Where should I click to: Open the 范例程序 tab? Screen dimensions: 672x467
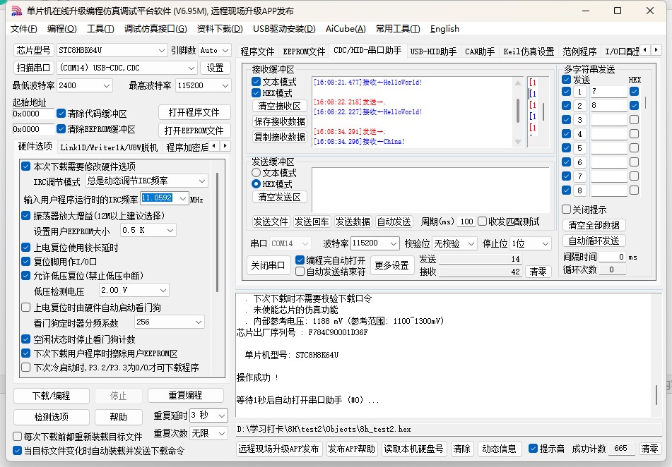(x=579, y=51)
